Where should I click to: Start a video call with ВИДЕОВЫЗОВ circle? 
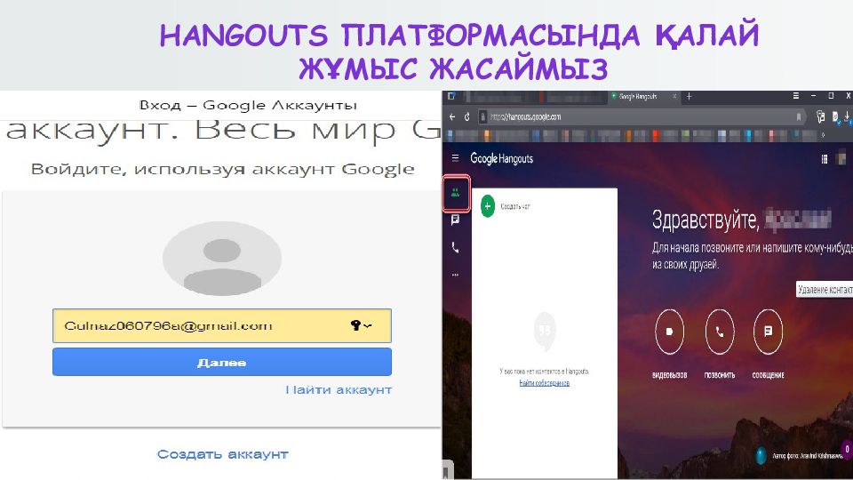[670, 332]
